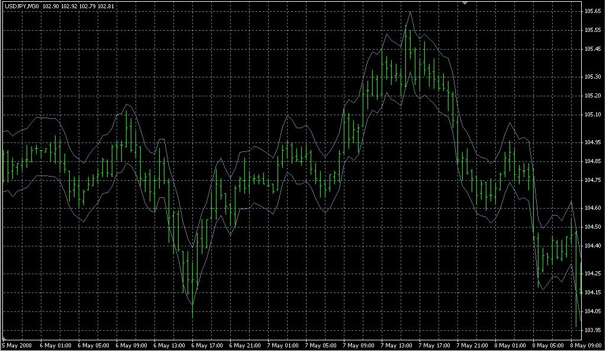The height and width of the screenshot is (351, 606).
Task: Click the USDJPY,M30 symbol label
Action: click(22, 6)
